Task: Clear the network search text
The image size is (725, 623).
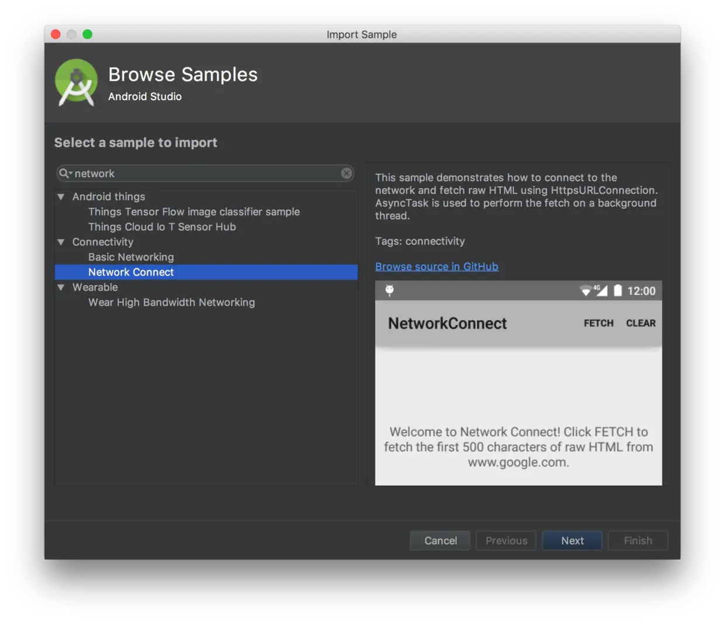Action: click(347, 174)
